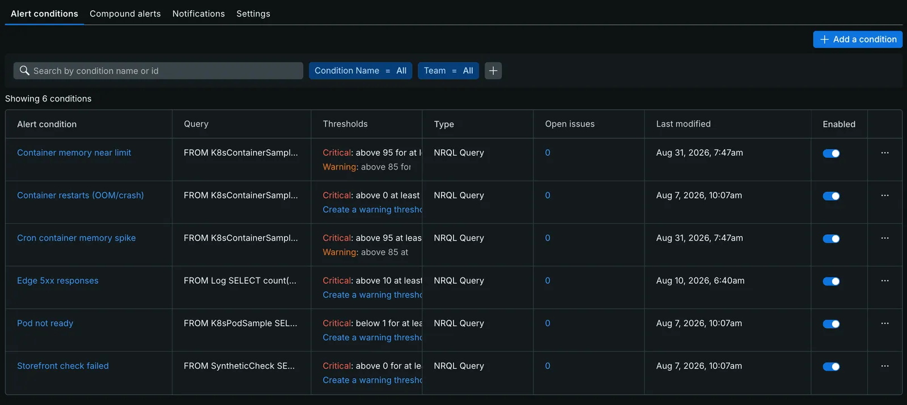Viewport: 907px width, 405px height.
Task: Open actions menu for Storefront check failed
Action: (885, 366)
